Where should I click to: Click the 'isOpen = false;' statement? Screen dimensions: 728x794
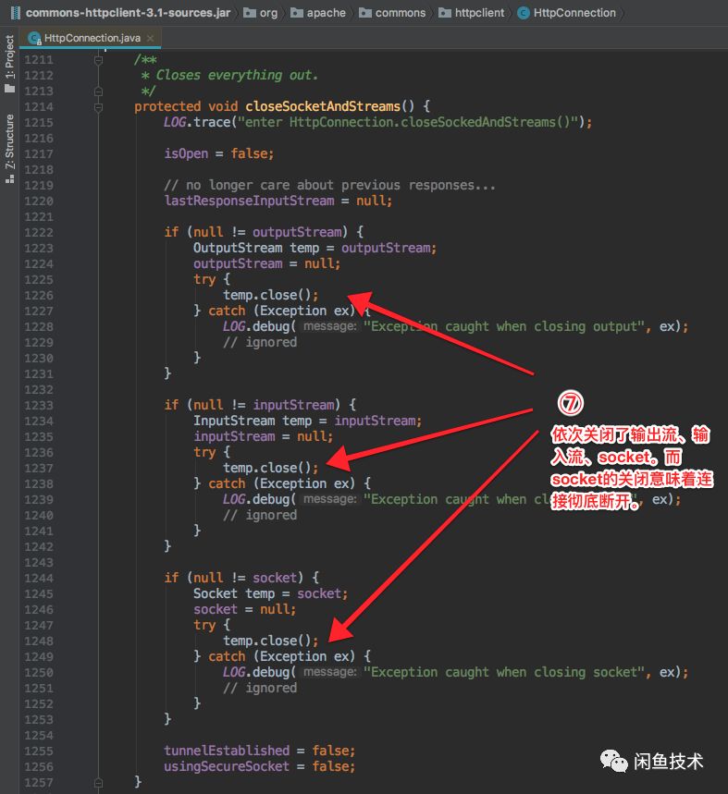pyautogui.click(x=219, y=153)
